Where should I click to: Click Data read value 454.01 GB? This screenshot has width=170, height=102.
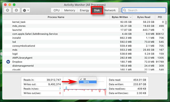click(x=140, y=80)
